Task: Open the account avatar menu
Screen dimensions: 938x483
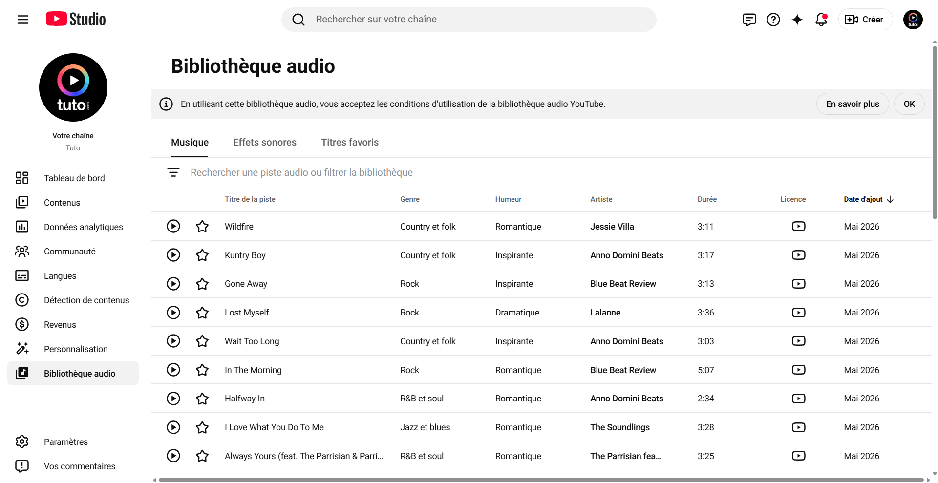Action: point(913,20)
